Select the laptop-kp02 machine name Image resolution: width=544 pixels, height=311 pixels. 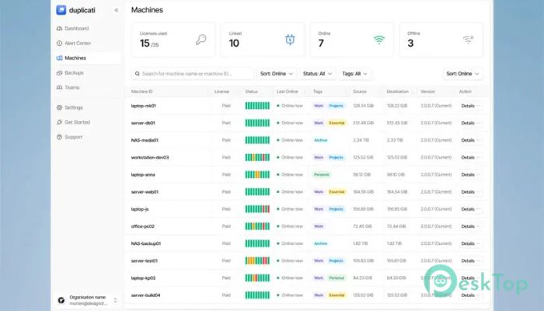coord(143,278)
